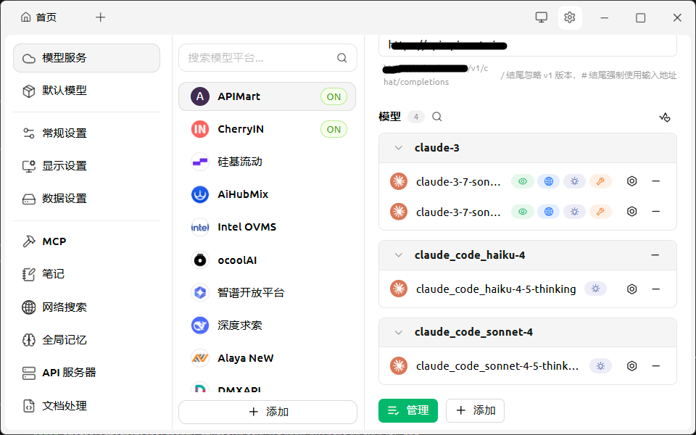Click reasoning tag on second claude-3-7-son row

click(x=574, y=212)
